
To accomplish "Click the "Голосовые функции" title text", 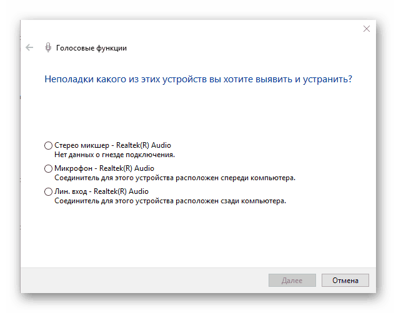I will 91,48.
